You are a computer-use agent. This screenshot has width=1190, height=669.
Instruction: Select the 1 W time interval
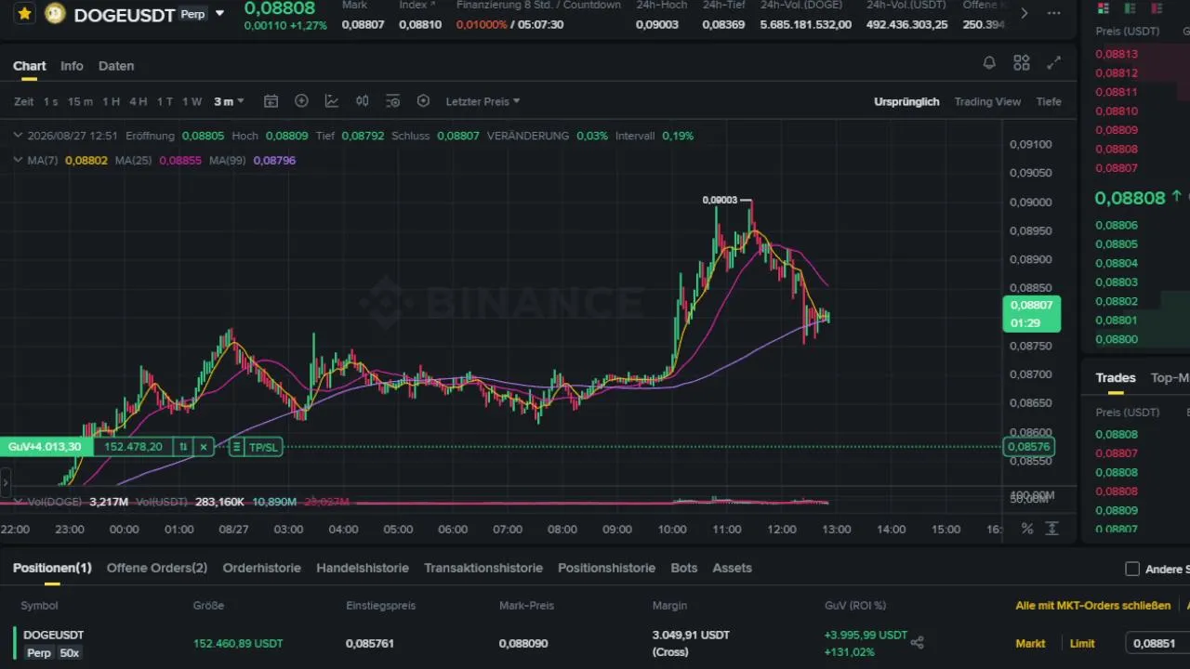coord(192,101)
